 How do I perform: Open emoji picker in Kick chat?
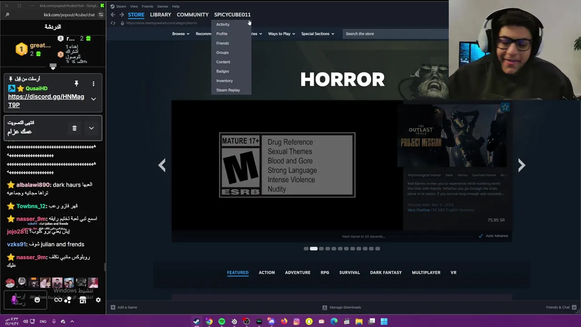tap(37, 300)
